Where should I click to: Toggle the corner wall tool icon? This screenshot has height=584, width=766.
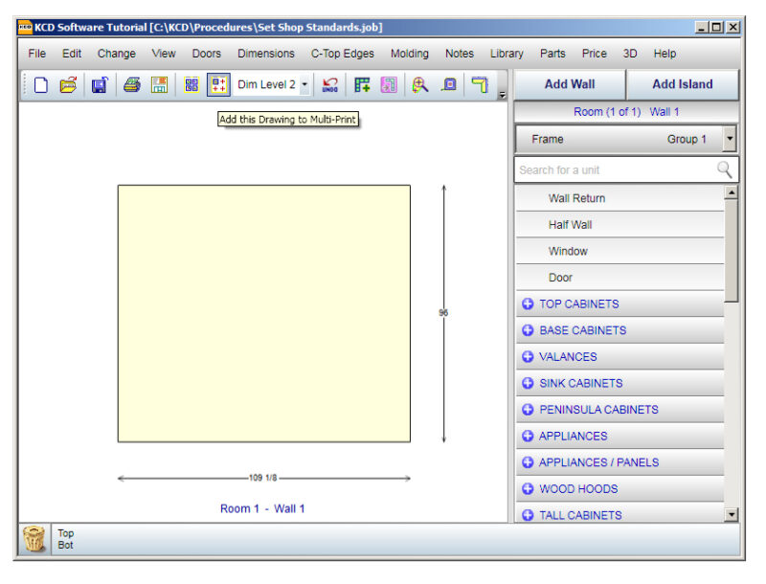point(479,85)
